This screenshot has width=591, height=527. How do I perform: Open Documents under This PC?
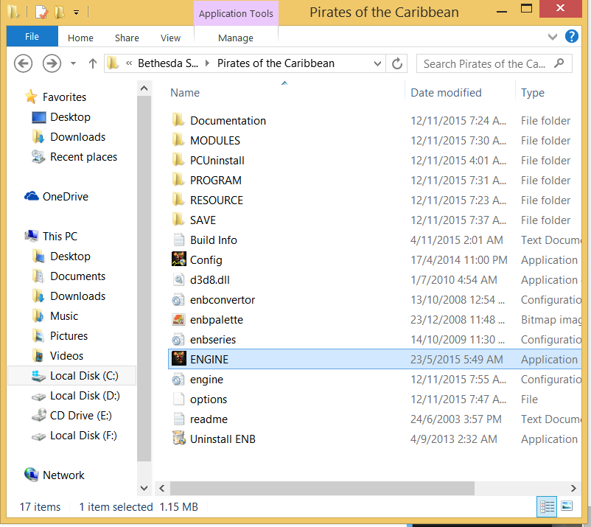pyautogui.click(x=77, y=276)
